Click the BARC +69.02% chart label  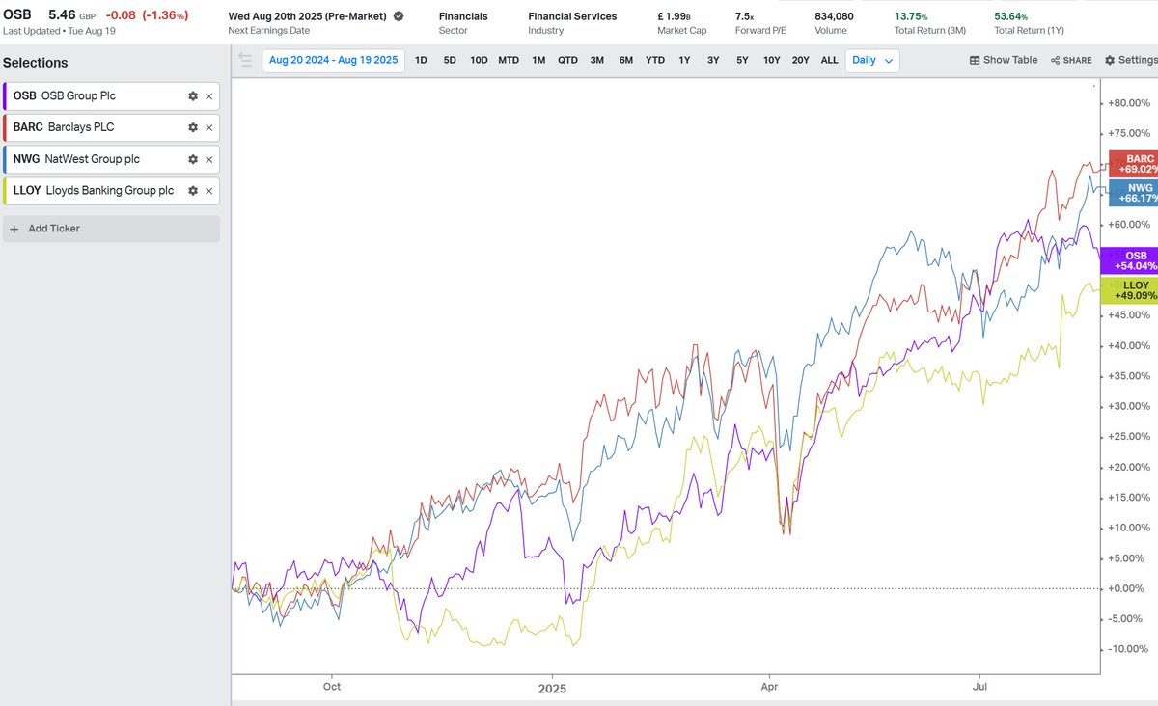coord(1134,163)
